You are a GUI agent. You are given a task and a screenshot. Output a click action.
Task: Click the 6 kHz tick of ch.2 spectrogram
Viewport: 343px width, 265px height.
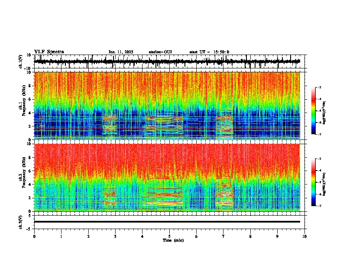(x=30, y=171)
